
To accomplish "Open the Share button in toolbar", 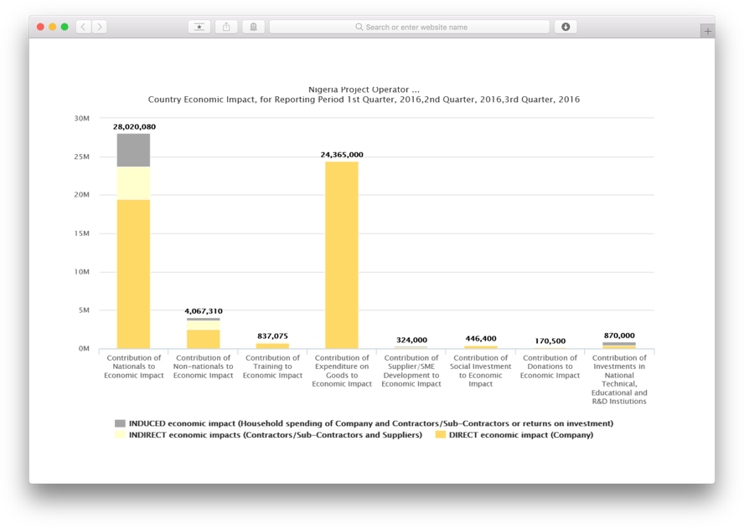I will 226,27.
